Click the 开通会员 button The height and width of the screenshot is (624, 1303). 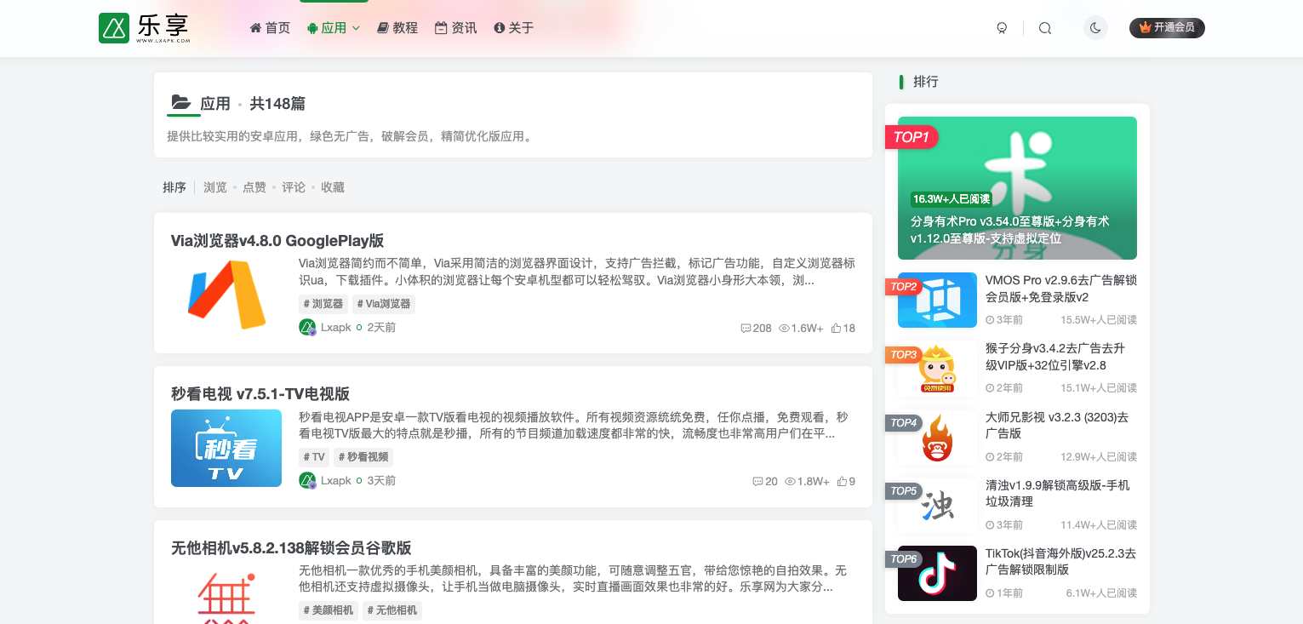point(1167,28)
